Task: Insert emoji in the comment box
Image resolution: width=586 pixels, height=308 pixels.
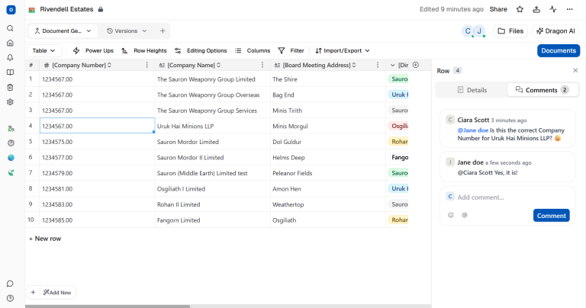Action: (x=450, y=215)
